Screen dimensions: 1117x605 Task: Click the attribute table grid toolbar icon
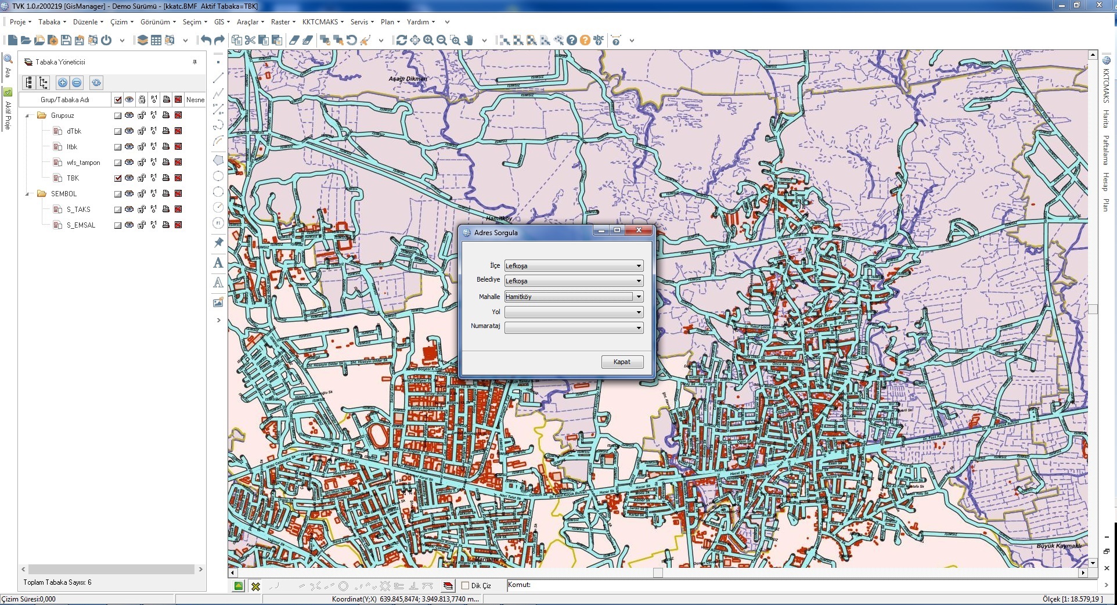pos(156,40)
